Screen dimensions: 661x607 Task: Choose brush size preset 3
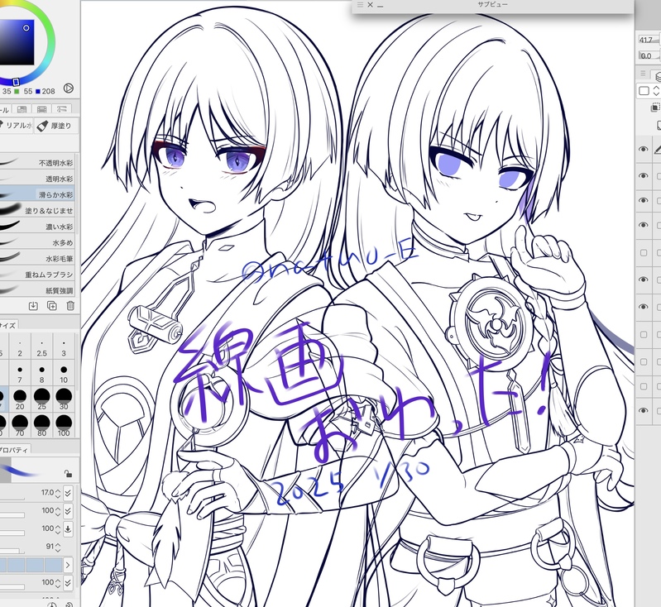click(x=64, y=347)
